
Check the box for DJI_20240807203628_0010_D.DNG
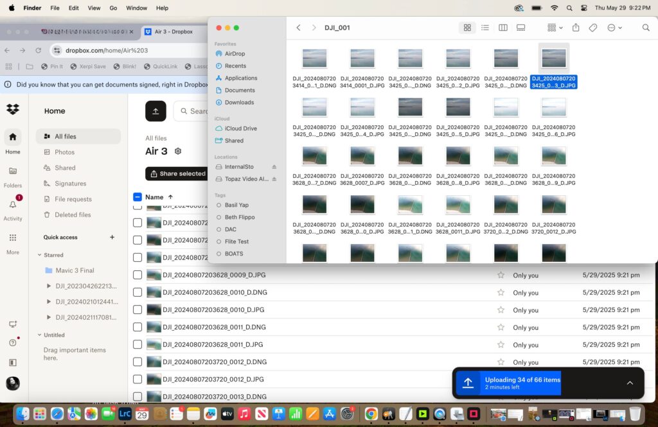pos(138,292)
